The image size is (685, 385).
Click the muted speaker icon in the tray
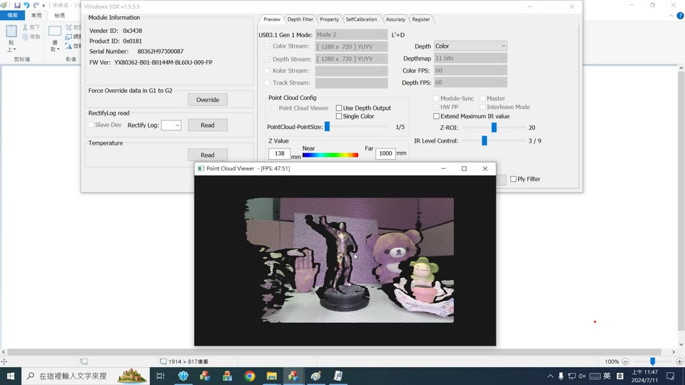coord(582,376)
